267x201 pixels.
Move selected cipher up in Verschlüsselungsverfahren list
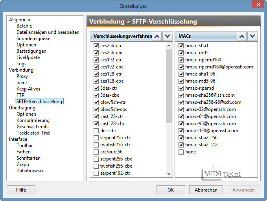(157, 36)
